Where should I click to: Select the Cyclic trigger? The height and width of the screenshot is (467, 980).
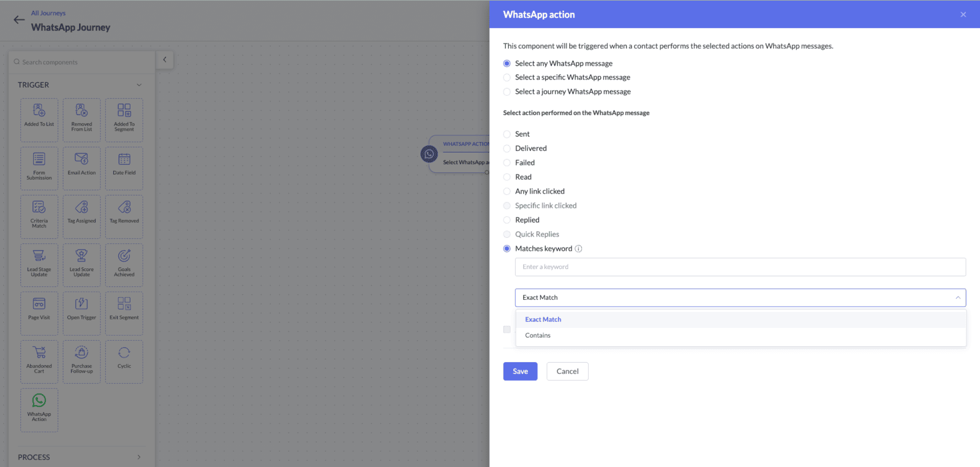click(x=124, y=362)
